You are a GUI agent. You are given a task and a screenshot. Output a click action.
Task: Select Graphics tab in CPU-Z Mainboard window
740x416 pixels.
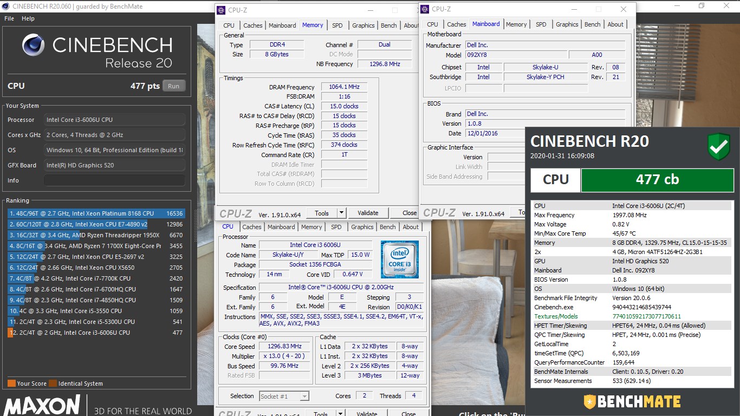pyautogui.click(x=567, y=24)
